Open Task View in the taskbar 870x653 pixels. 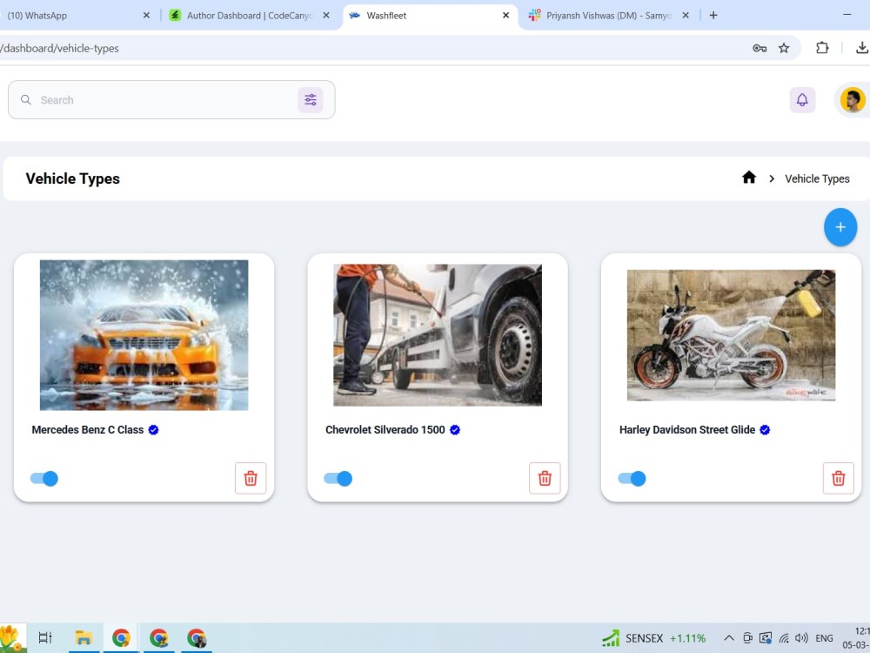point(45,637)
